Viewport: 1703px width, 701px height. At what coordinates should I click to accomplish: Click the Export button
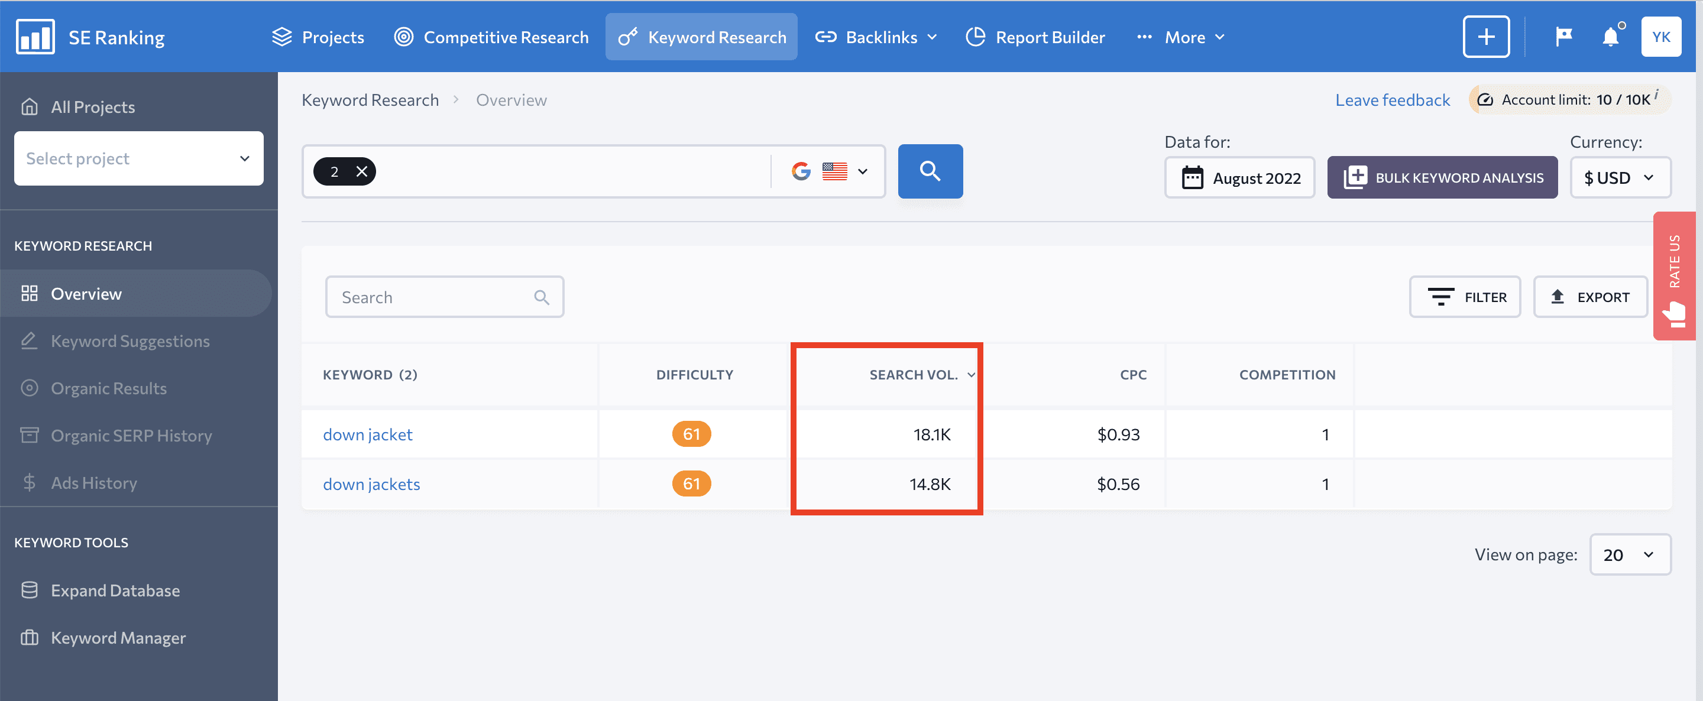tap(1589, 295)
